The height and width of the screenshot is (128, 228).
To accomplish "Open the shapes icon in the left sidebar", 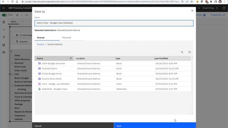I will pyautogui.click(x=4, y=52).
